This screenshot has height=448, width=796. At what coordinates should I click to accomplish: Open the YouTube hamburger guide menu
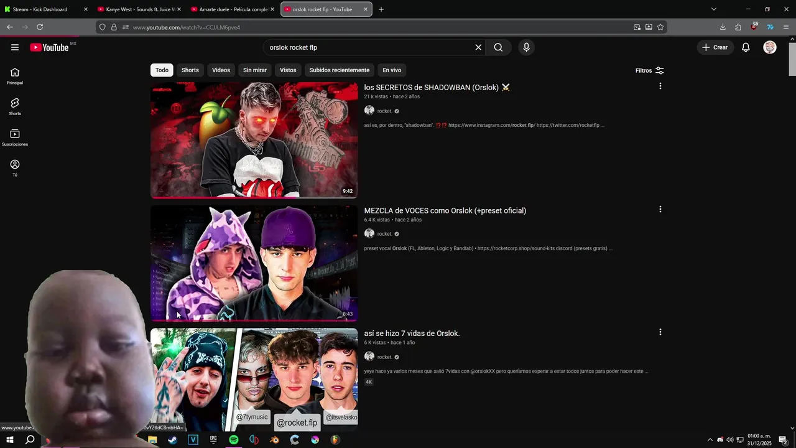tap(15, 47)
